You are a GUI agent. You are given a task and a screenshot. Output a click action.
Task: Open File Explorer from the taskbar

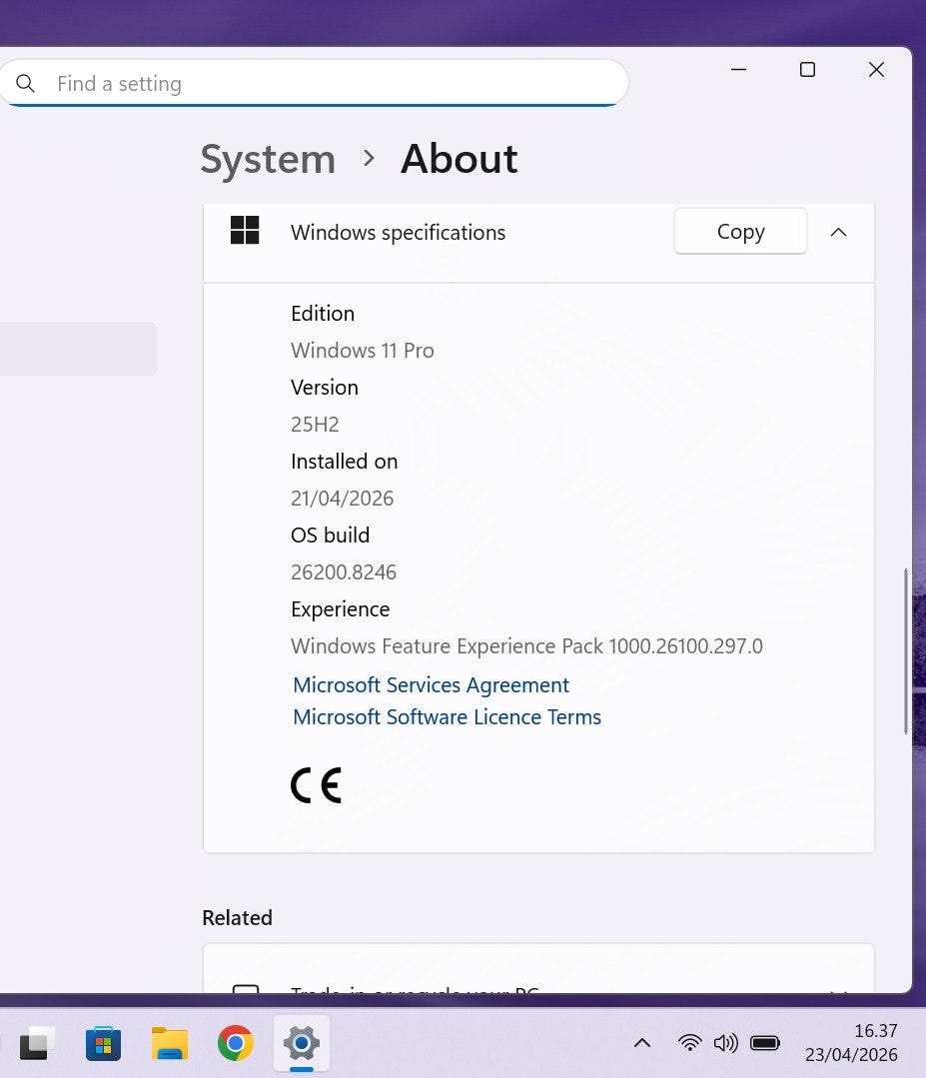170,1044
